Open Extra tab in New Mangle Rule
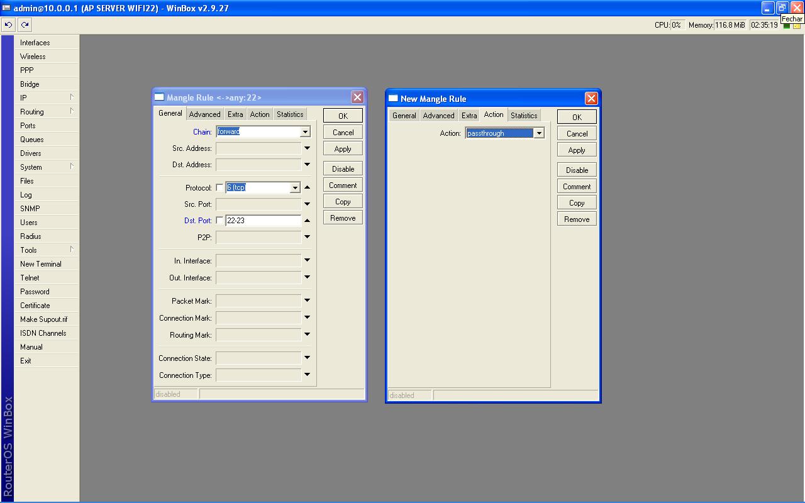This screenshot has height=503, width=805. 469,116
